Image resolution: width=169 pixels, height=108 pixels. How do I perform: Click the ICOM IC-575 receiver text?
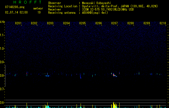[x=108, y=9]
